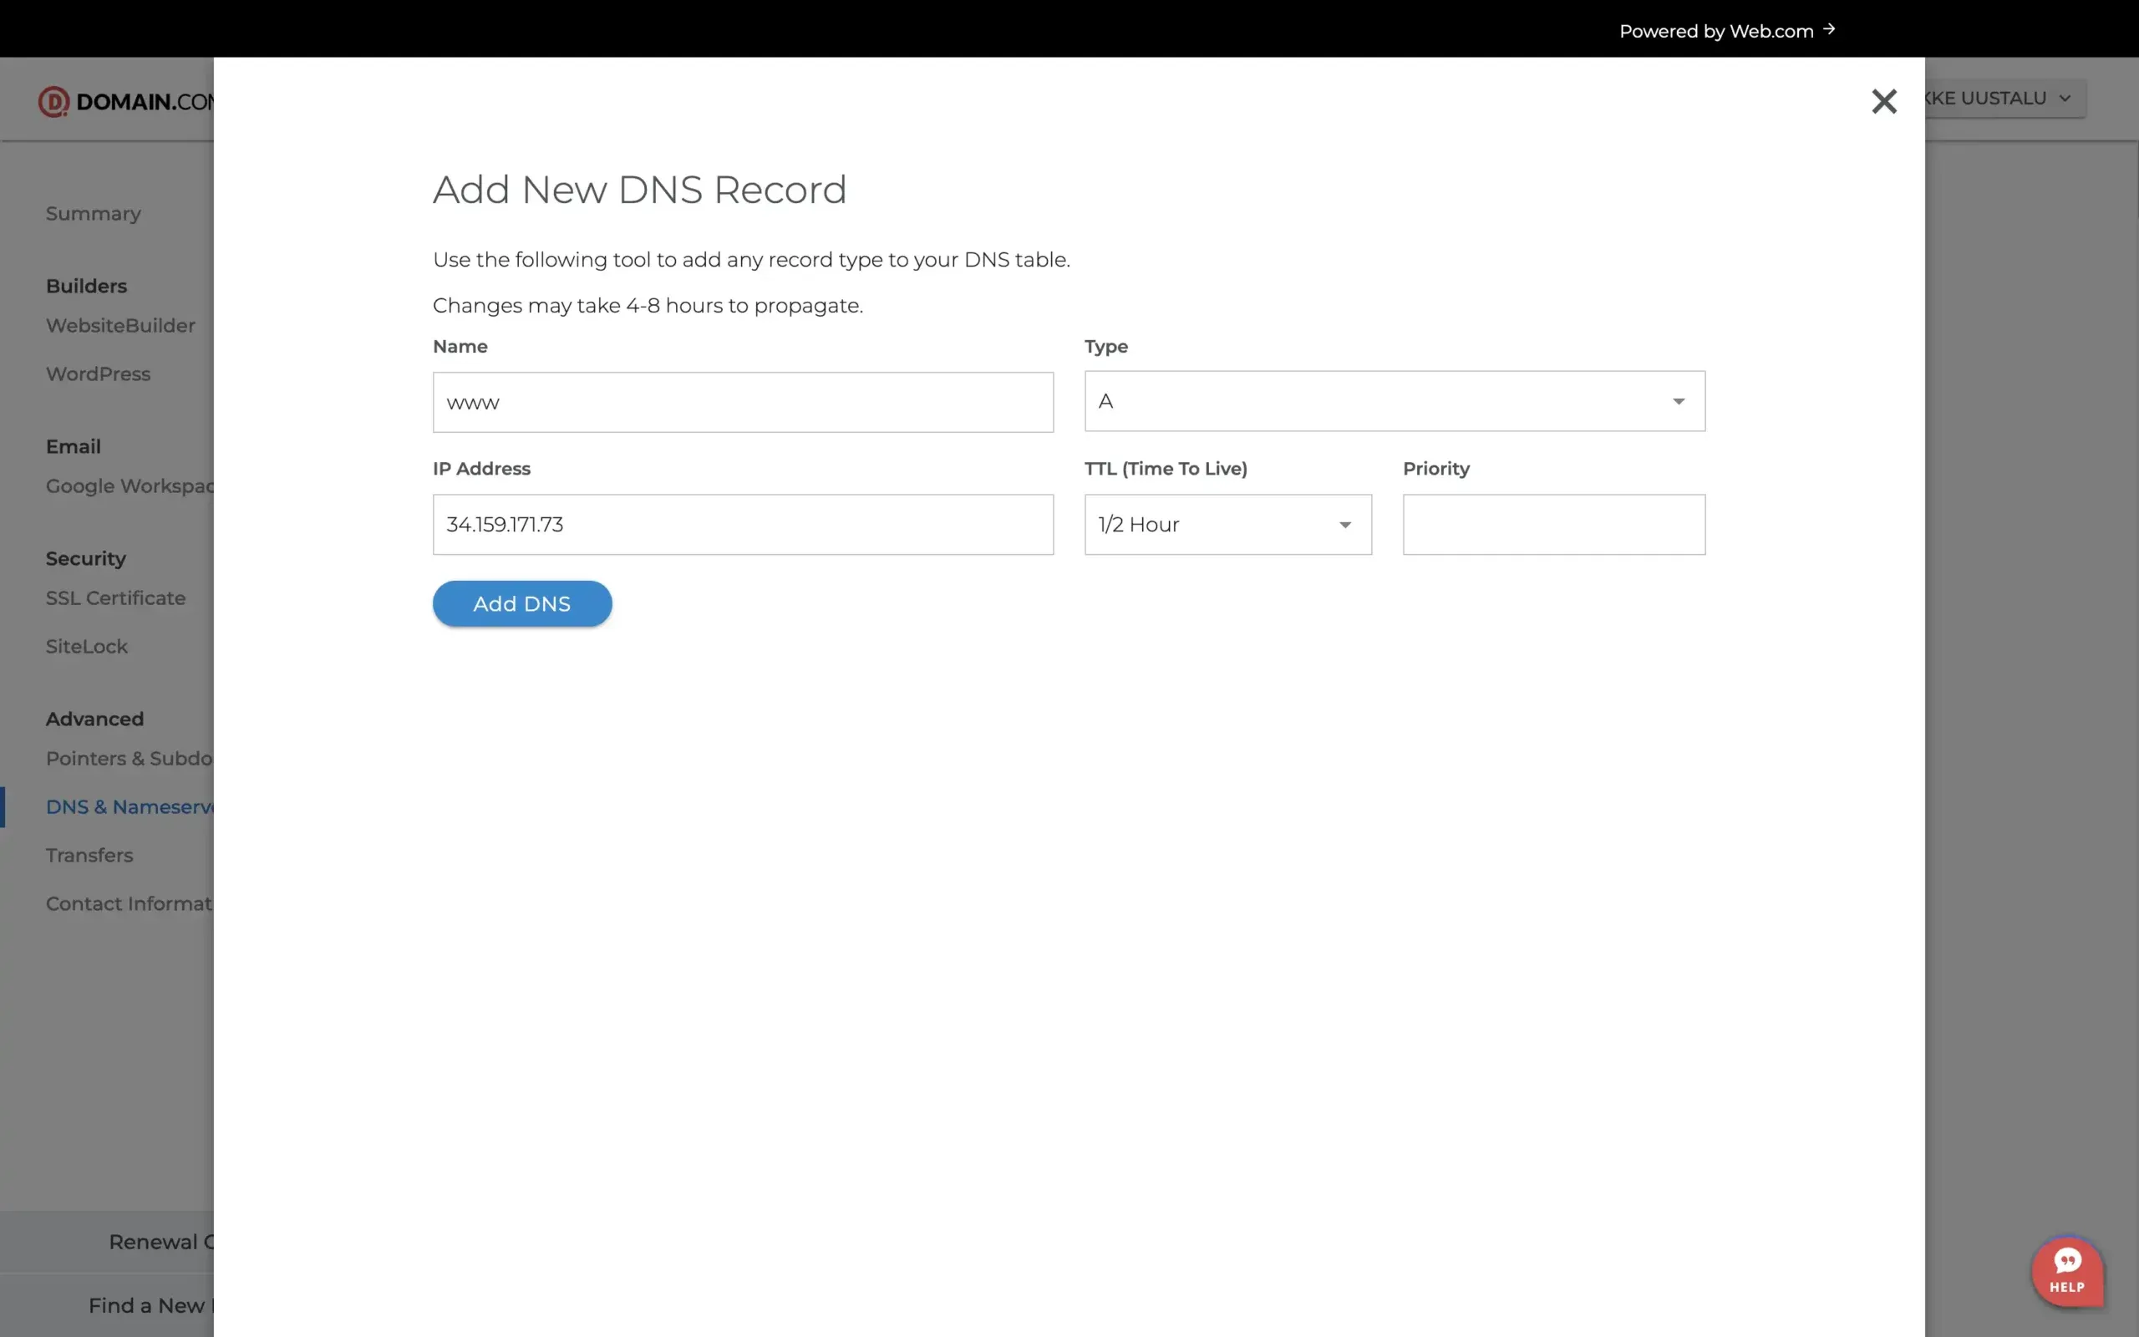This screenshot has height=1337, width=2139.
Task: Submit with the Add DNS button
Action: (x=521, y=603)
